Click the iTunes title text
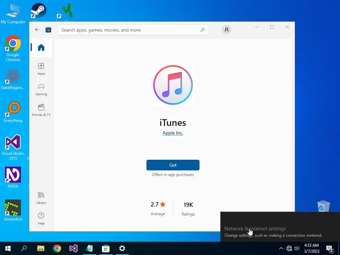Viewport: 340px width, 255px height. pyautogui.click(x=173, y=123)
